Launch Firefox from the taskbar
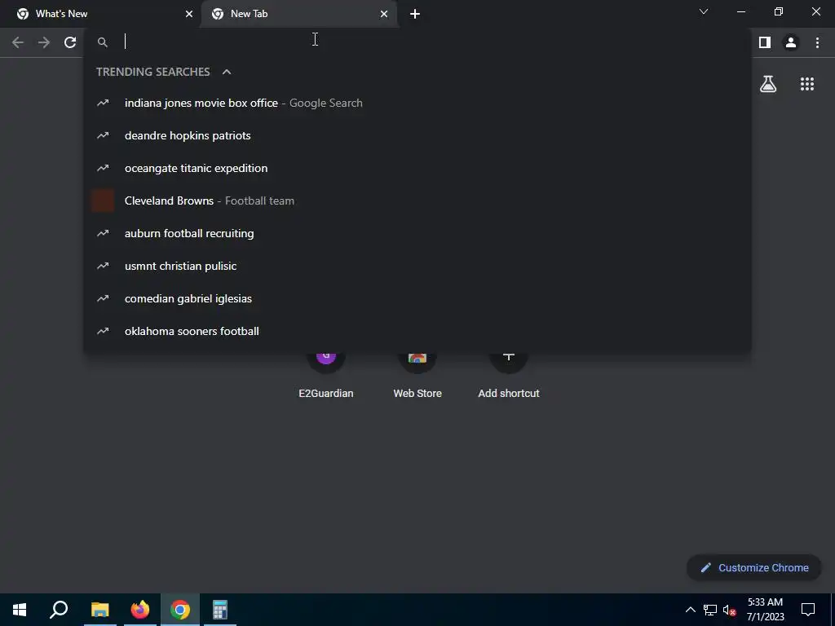The image size is (835, 626). click(x=140, y=610)
